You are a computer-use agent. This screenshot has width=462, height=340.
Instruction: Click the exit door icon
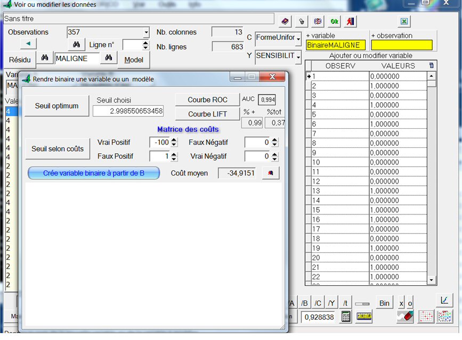click(350, 21)
